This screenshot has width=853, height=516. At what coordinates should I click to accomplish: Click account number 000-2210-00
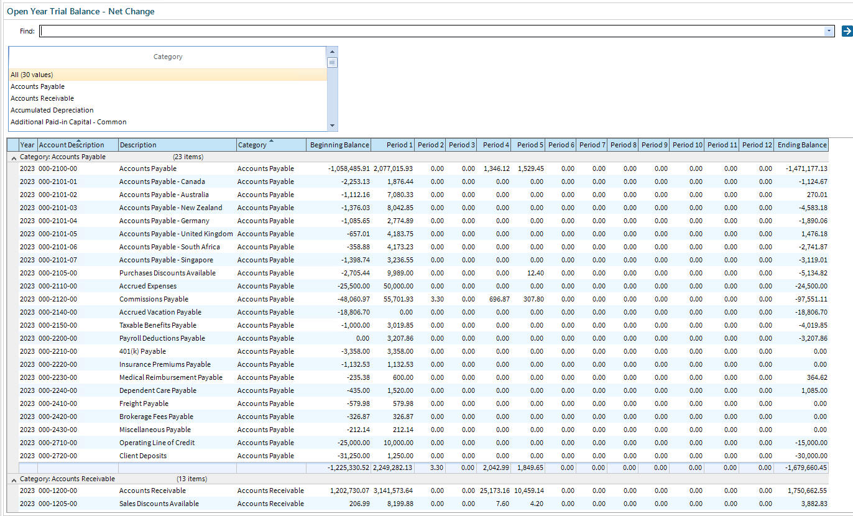point(57,351)
